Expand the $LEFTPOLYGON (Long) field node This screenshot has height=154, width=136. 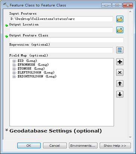click(x=14, y=73)
